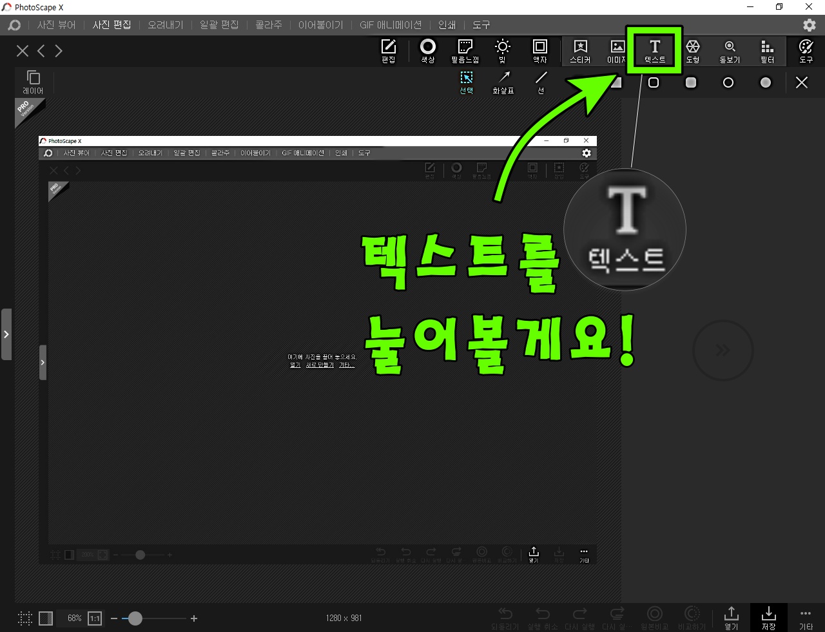Image resolution: width=825 pixels, height=632 pixels.
Task: Go to the 콜라주 tab
Action: point(269,25)
